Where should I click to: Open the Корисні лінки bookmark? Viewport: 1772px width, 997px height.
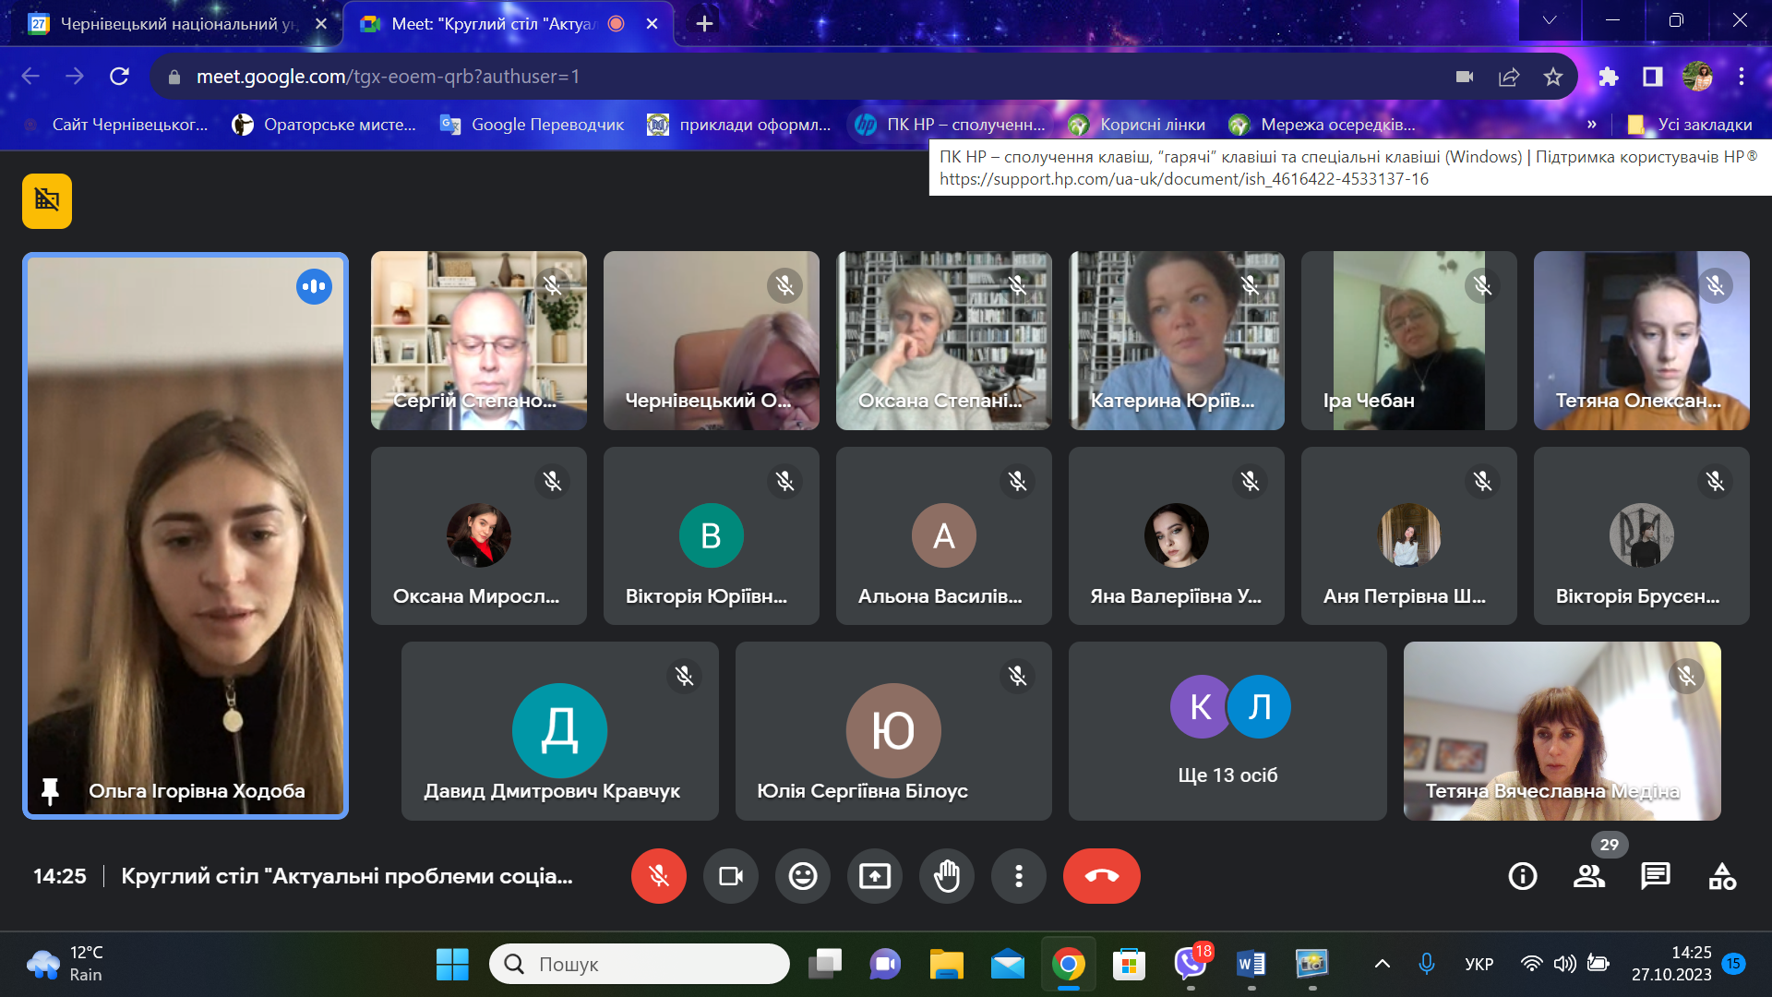click(1137, 125)
